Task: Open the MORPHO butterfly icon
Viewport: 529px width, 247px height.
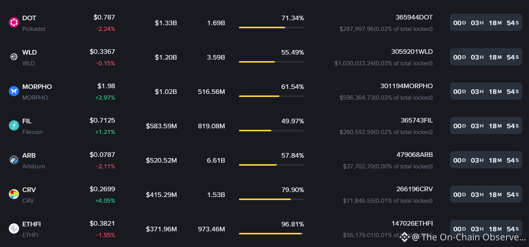Action: pyautogui.click(x=14, y=91)
